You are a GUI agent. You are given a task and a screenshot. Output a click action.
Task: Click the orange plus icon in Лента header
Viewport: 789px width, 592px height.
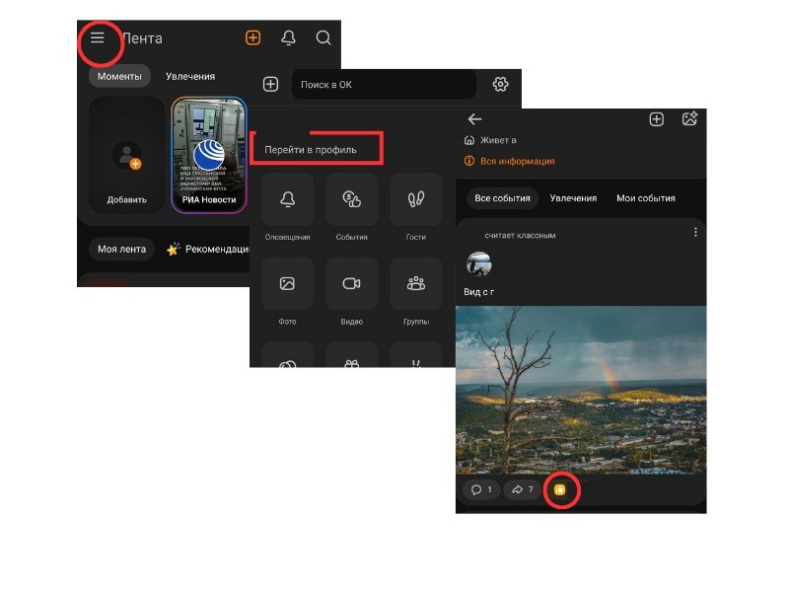[253, 38]
